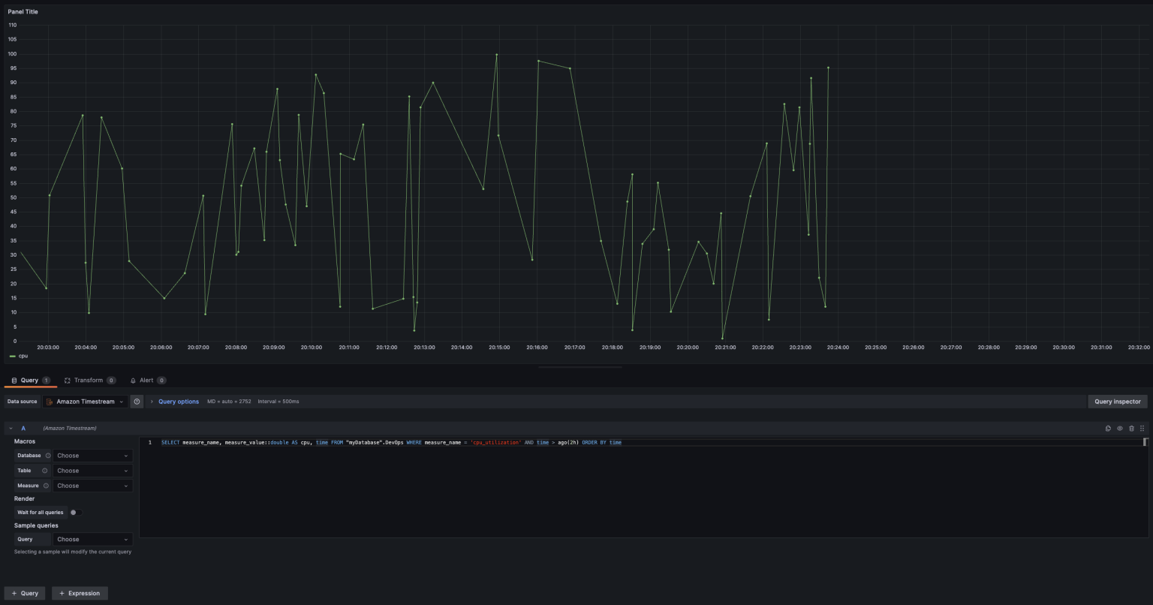This screenshot has width=1153, height=605.
Task: Click the Table macro info icon
Action: tap(45, 471)
